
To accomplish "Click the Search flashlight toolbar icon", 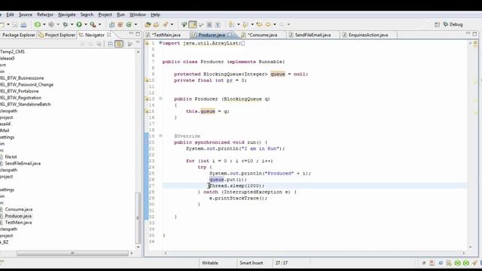I will [x=166, y=25].
